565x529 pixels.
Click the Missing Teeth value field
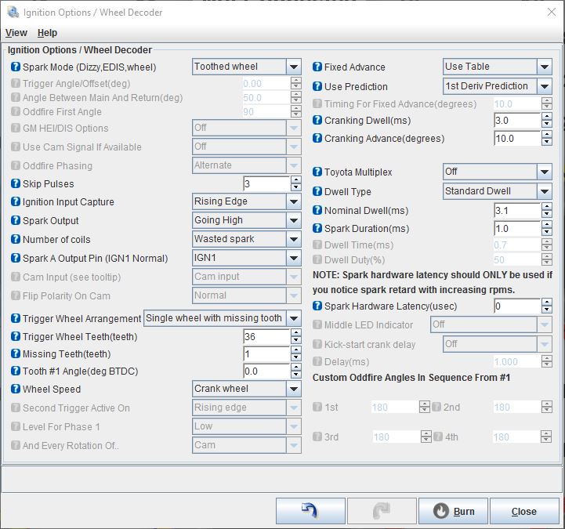[266, 354]
